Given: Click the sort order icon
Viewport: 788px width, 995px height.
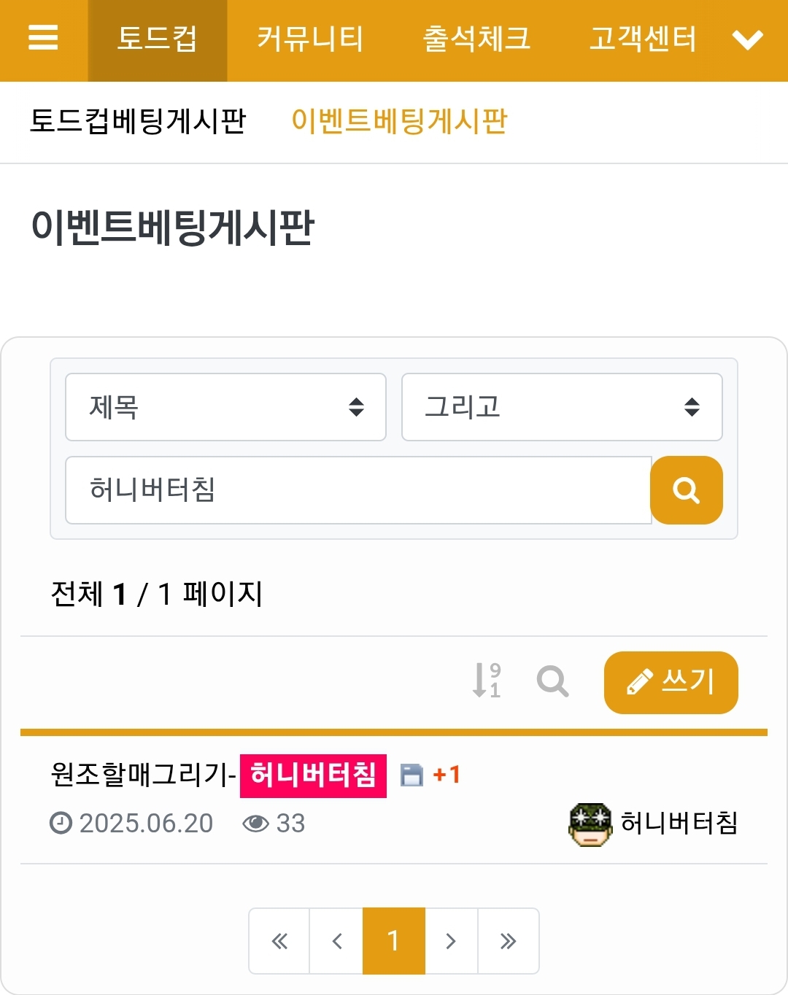Looking at the screenshot, I should pos(487,681).
